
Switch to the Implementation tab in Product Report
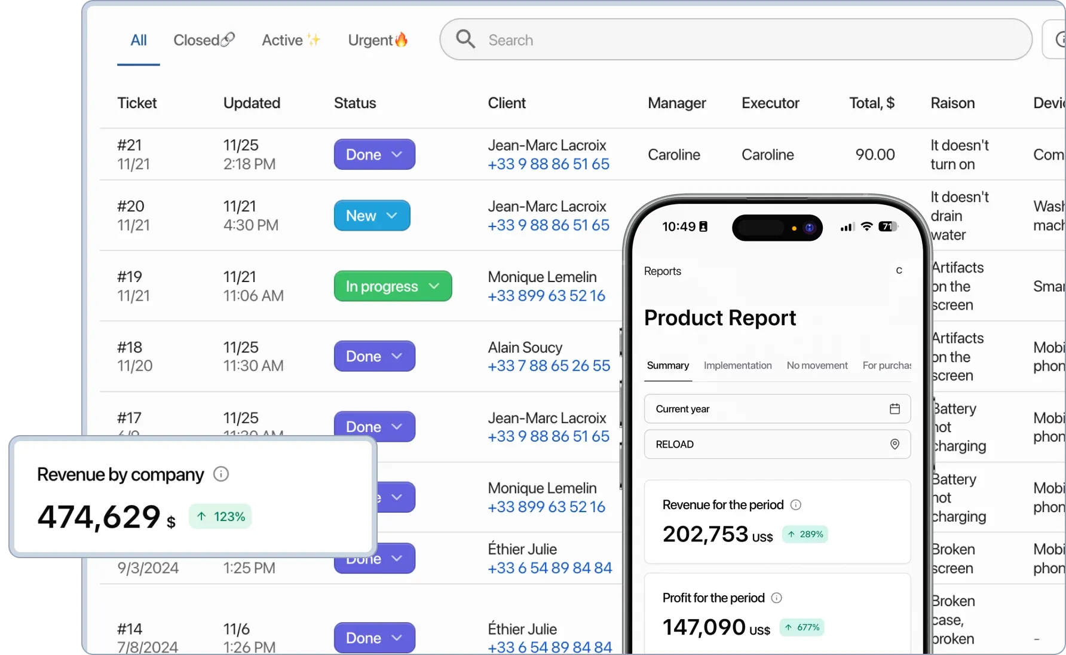coord(737,365)
